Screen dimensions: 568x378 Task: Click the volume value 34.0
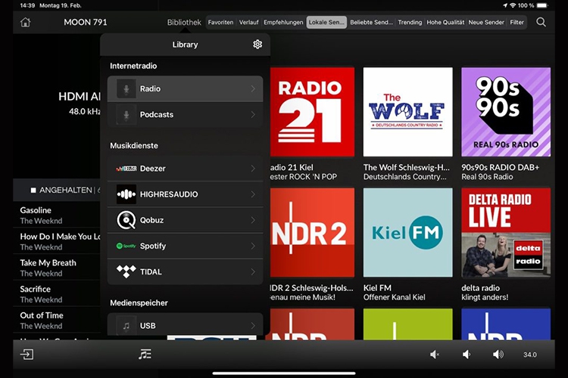(x=530, y=355)
